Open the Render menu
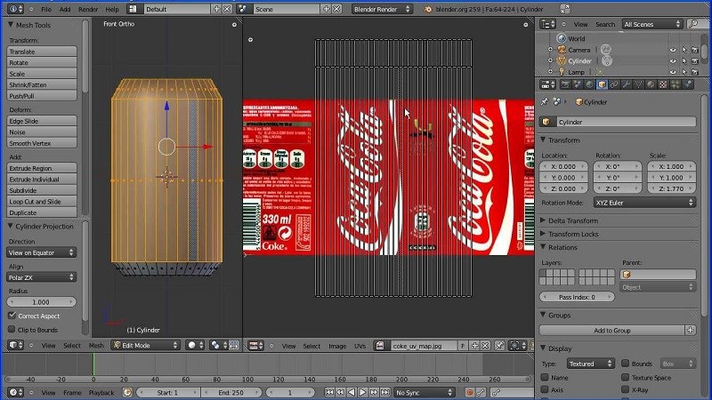Image resolution: width=712 pixels, height=400 pixels. pyautogui.click(x=88, y=9)
